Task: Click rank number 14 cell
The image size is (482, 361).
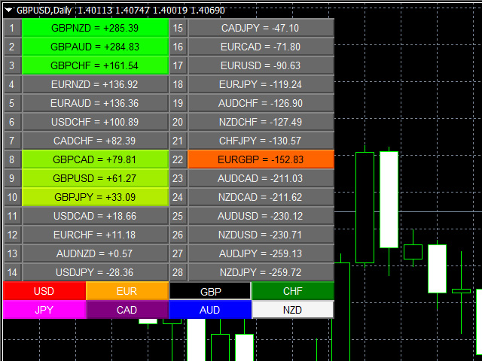Action: click(x=12, y=272)
